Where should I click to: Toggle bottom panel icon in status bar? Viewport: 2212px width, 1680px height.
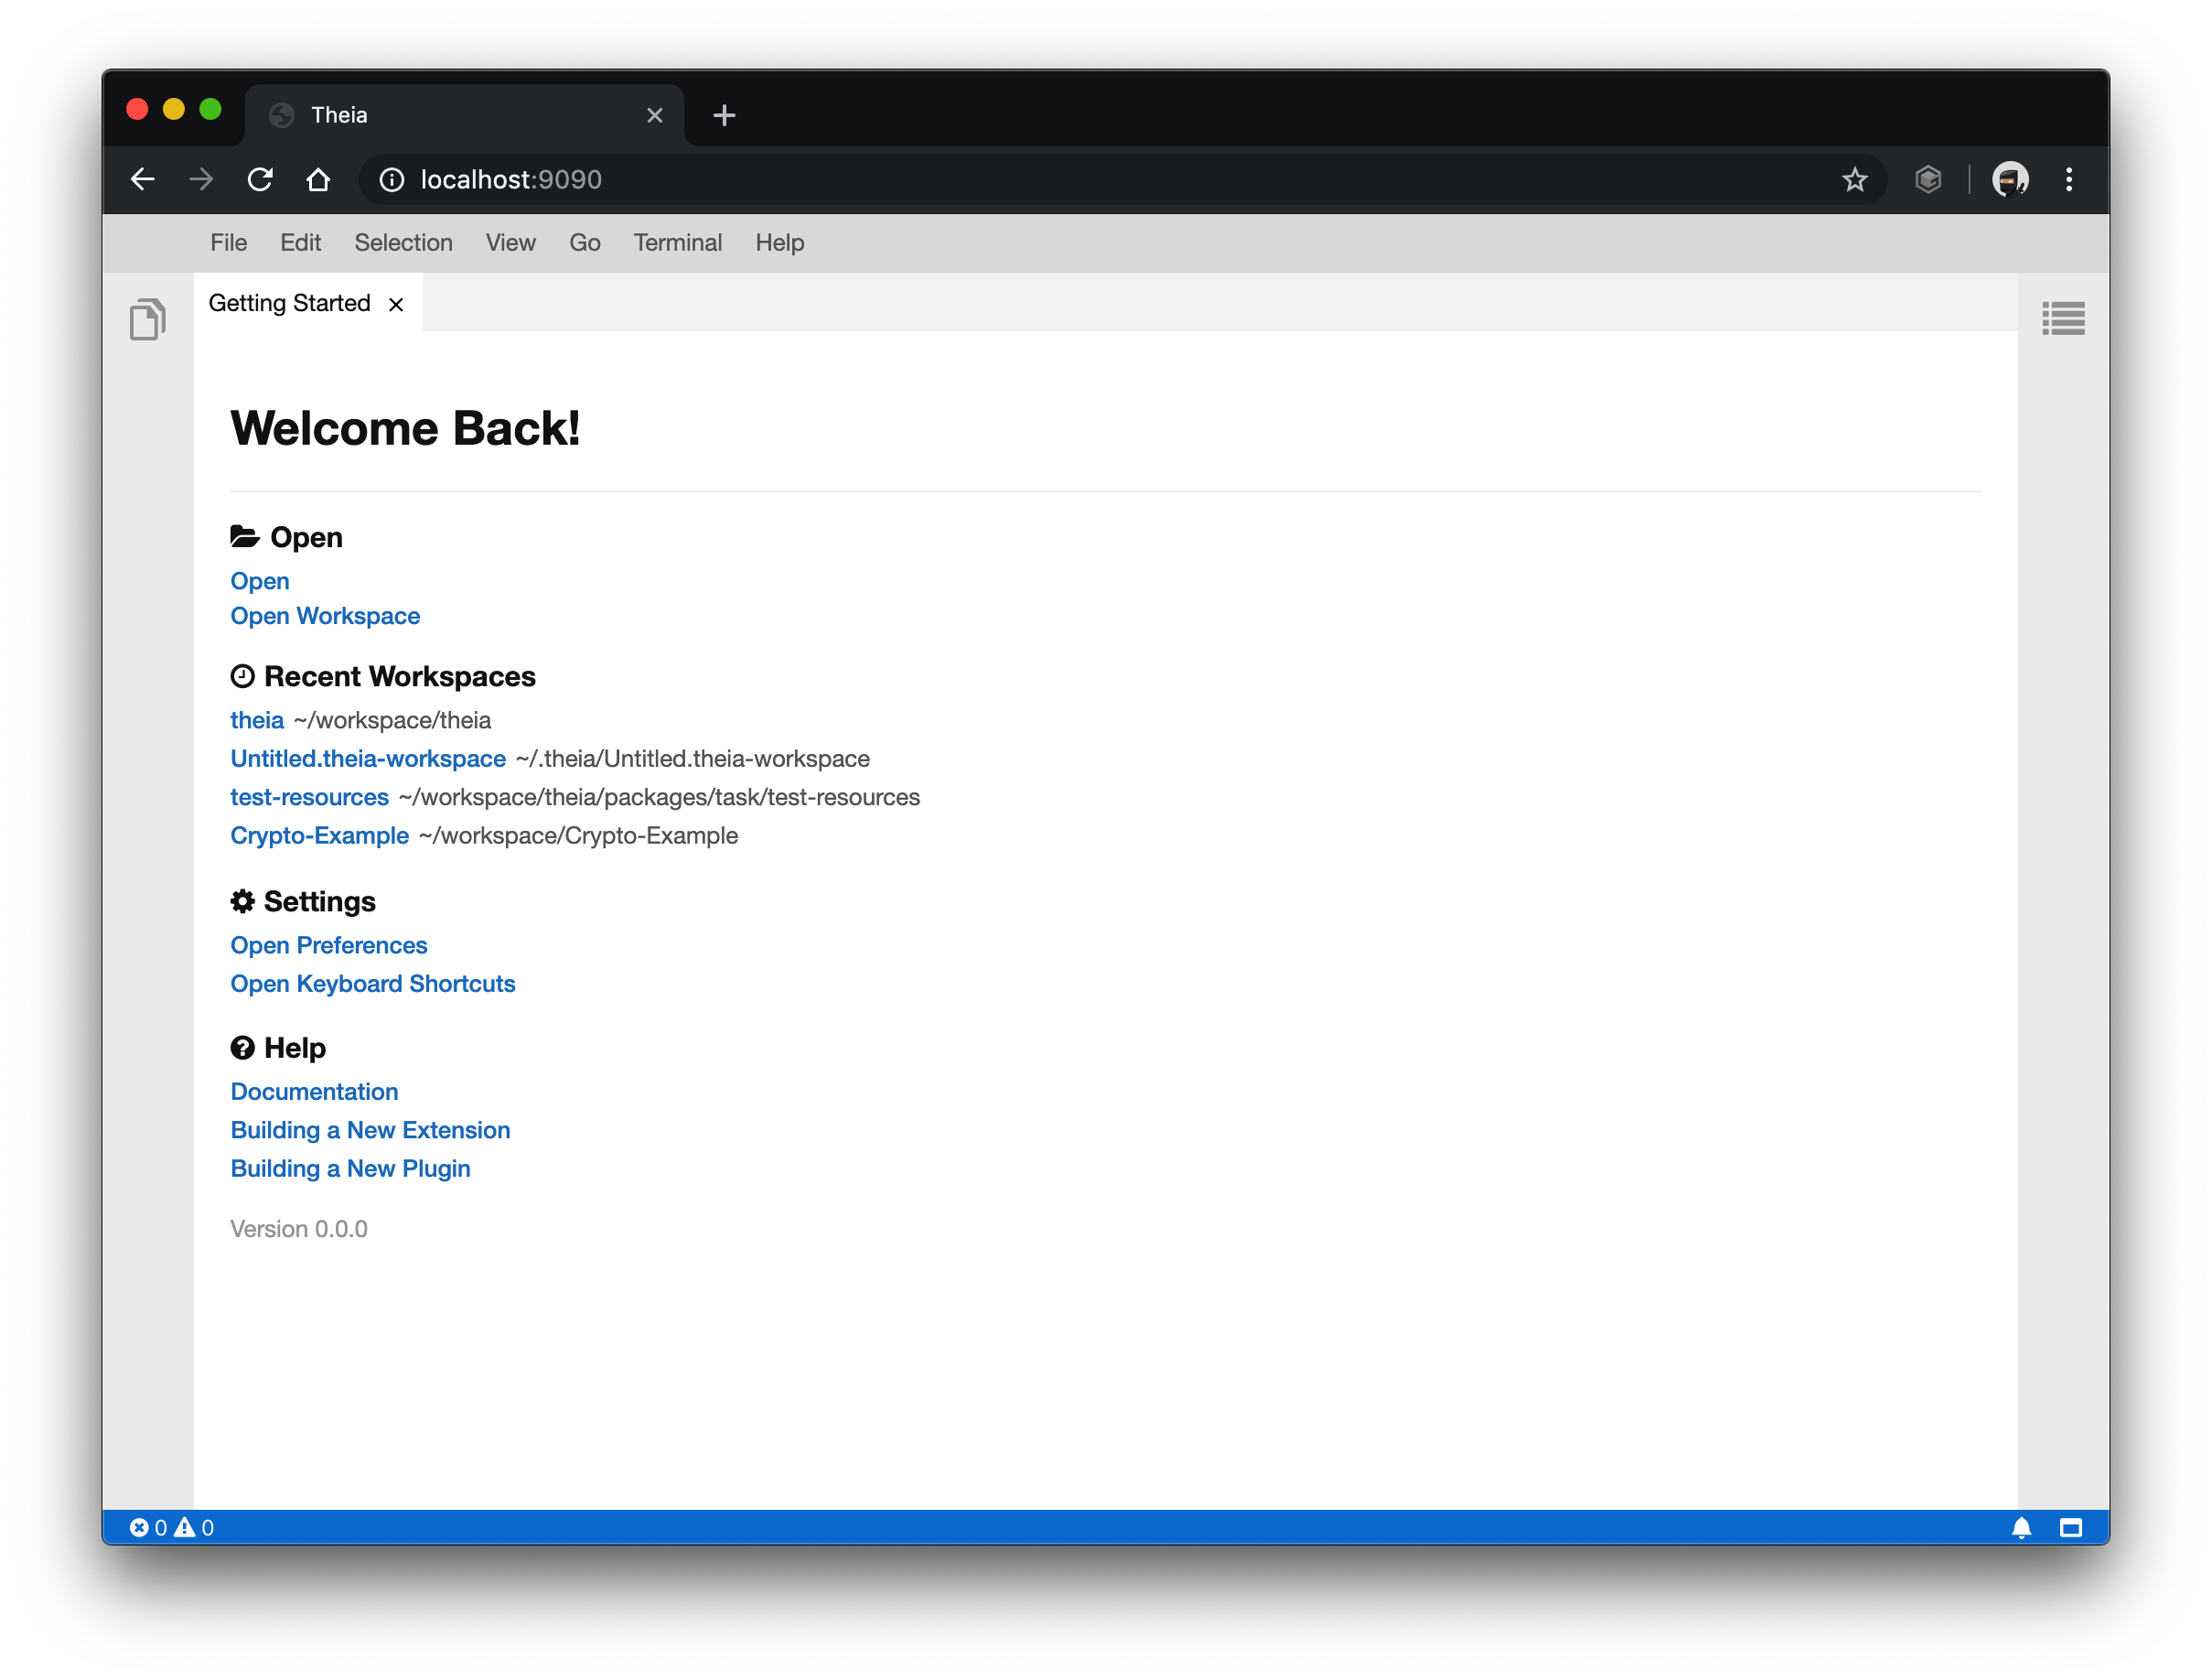click(2070, 1527)
